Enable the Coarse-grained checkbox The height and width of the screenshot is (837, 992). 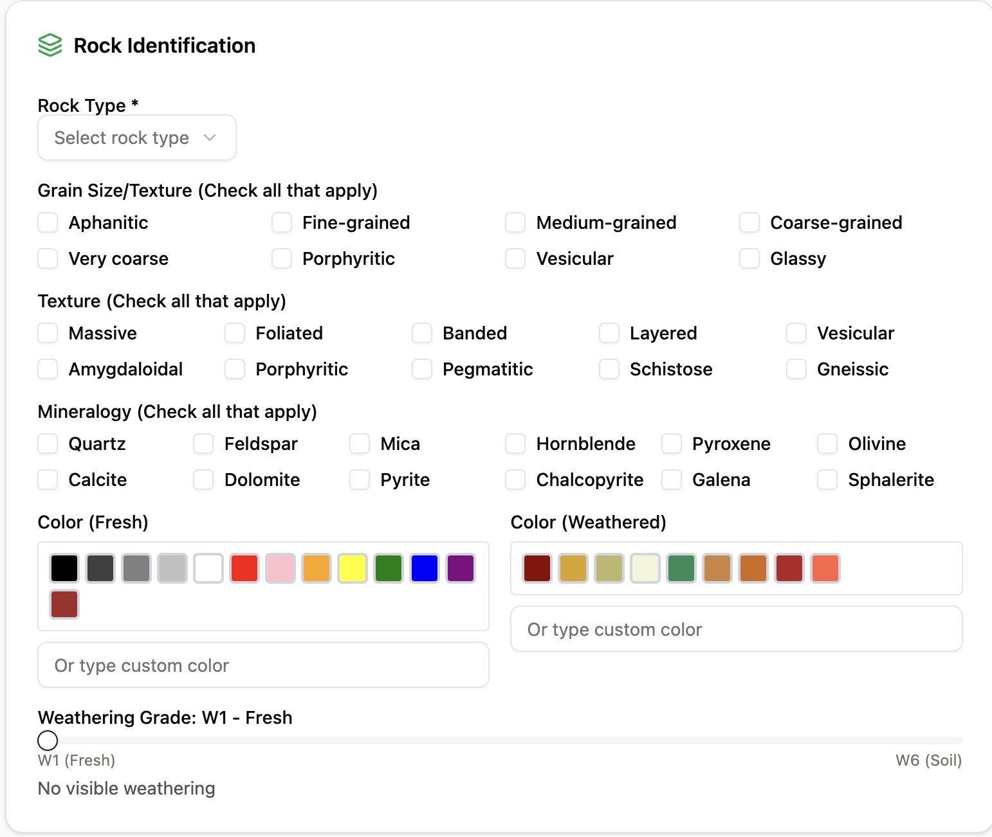pos(749,222)
